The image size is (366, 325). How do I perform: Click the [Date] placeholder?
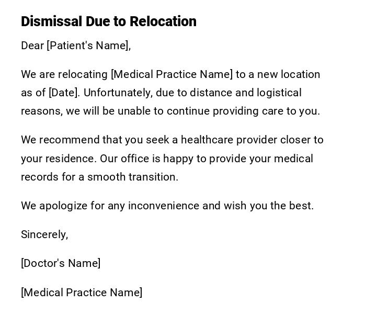pos(64,93)
